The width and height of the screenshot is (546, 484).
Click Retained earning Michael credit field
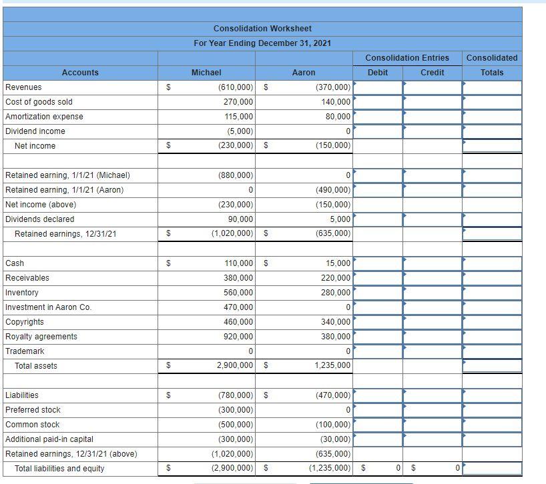(433, 175)
